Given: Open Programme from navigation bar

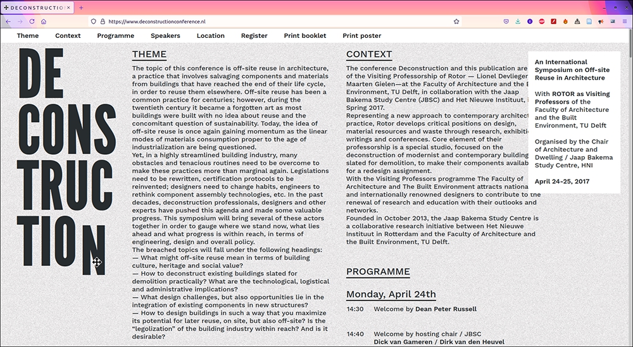Looking at the screenshot, I should click(x=115, y=35).
